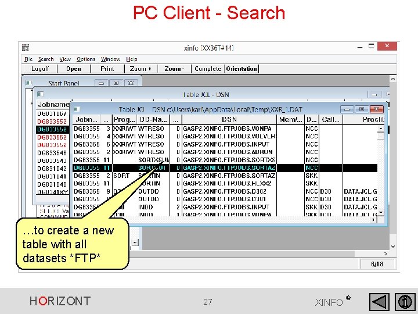The height and width of the screenshot is (314, 418).
Task: Click the Zoom + button
Action: click(x=140, y=69)
